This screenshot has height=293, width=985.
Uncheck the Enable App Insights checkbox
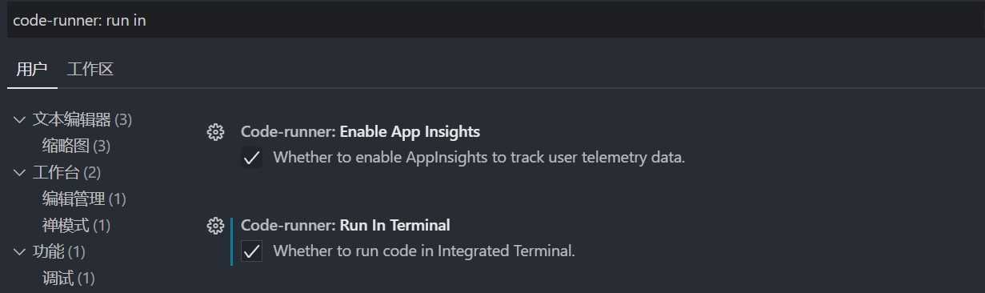[252, 158]
